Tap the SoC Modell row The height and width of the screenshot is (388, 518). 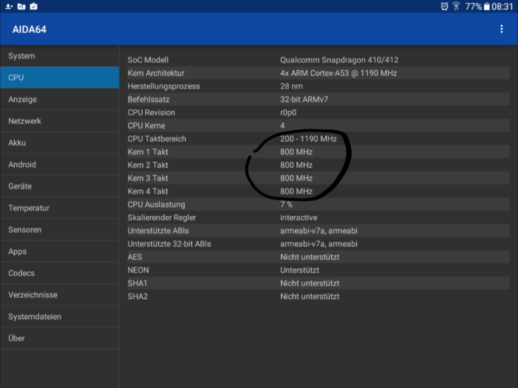318,60
